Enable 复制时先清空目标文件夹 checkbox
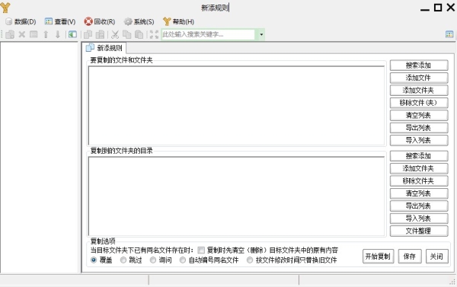This screenshot has width=457, height=287. point(201,250)
